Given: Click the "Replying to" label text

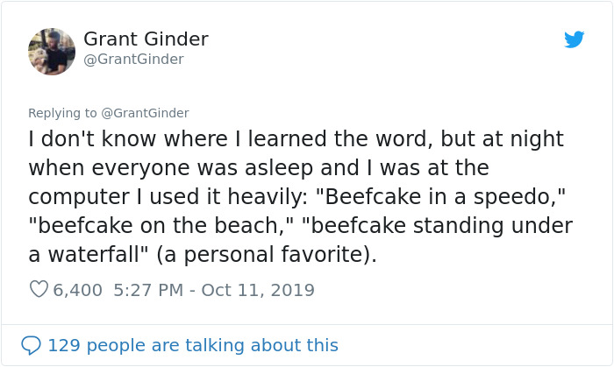Looking at the screenshot, I should [x=62, y=113].
